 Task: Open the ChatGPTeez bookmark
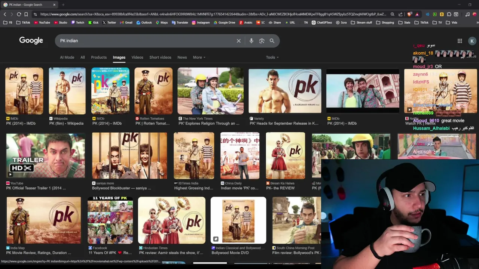pyautogui.click(x=321, y=22)
